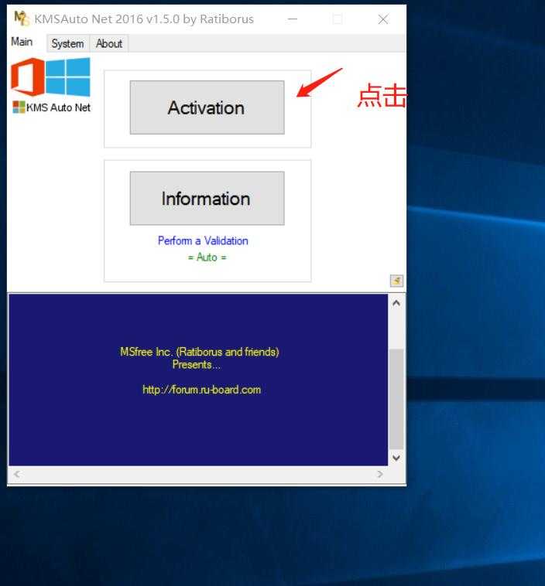Click the KMS Auto Net label

[x=58, y=107]
